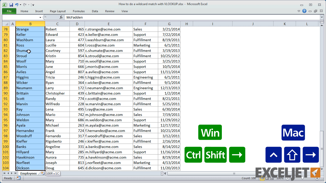Image resolution: width=326 pixels, height=183 pixels.
Task: Open the Name Box dropdown
Action: [40, 17]
